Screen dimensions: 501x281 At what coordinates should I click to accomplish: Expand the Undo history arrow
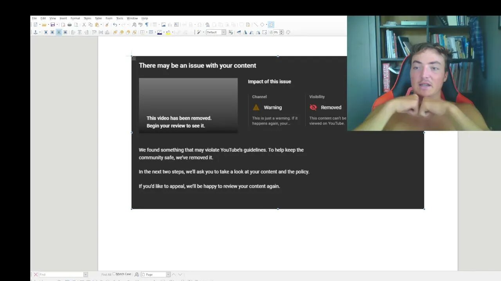pyautogui.click(x=119, y=25)
